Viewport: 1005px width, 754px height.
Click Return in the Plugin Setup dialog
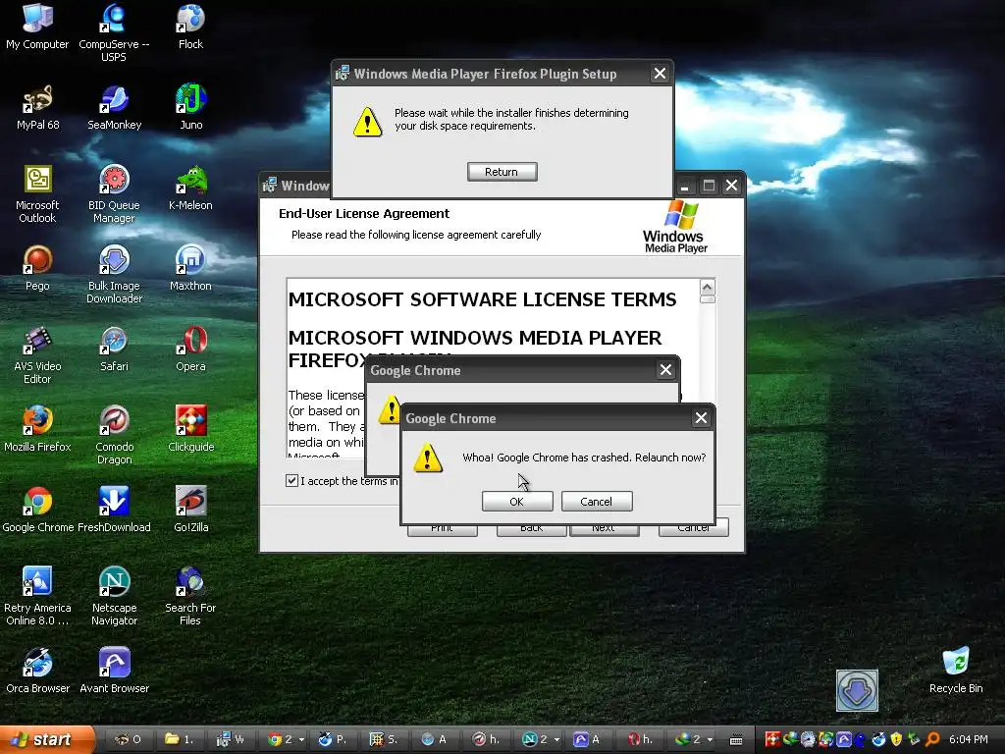(502, 172)
